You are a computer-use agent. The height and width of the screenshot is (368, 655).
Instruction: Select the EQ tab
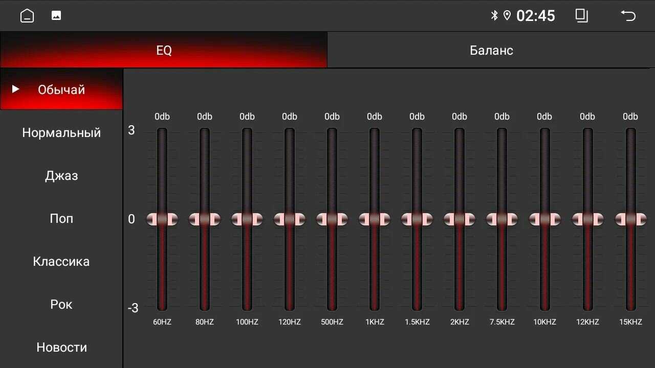164,50
